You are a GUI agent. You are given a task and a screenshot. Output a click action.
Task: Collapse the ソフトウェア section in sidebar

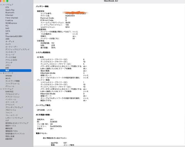[1, 89]
